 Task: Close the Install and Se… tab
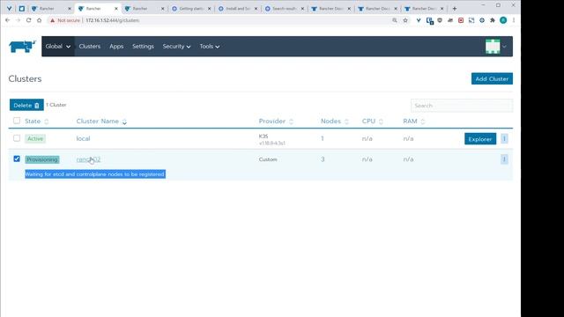click(256, 8)
